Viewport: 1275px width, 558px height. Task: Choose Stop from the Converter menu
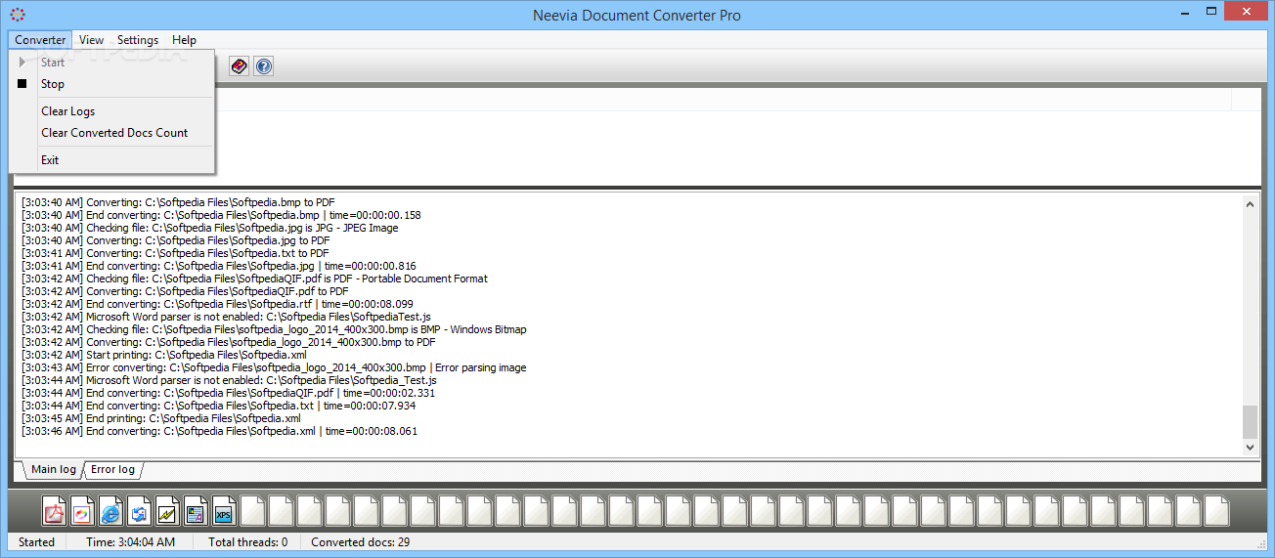pyautogui.click(x=111, y=84)
